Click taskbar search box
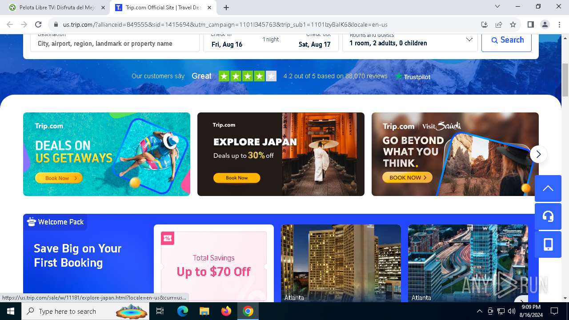Viewport: 569px width, 320px height. point(86,311)
